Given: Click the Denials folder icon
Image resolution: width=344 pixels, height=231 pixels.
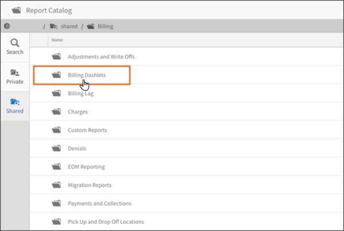Looking at the screenshot, I should pyautogui.click(x=56, y=148).
